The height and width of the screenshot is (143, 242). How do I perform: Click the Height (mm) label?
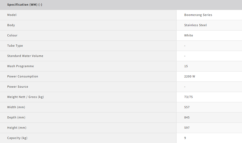pos(17,128)
